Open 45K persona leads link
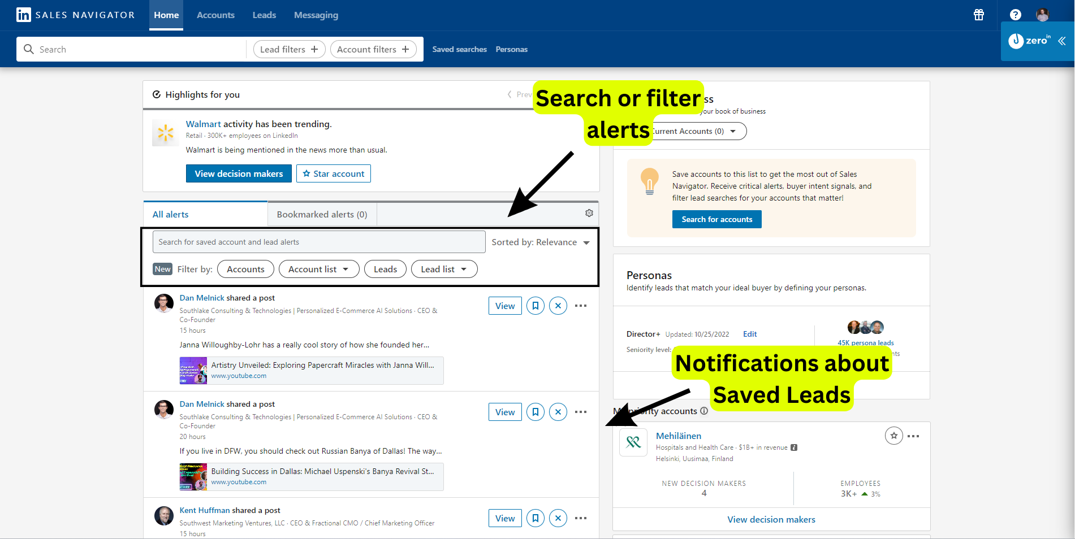1075x539 pixels. pyautogui.click(x=866, y=342)
